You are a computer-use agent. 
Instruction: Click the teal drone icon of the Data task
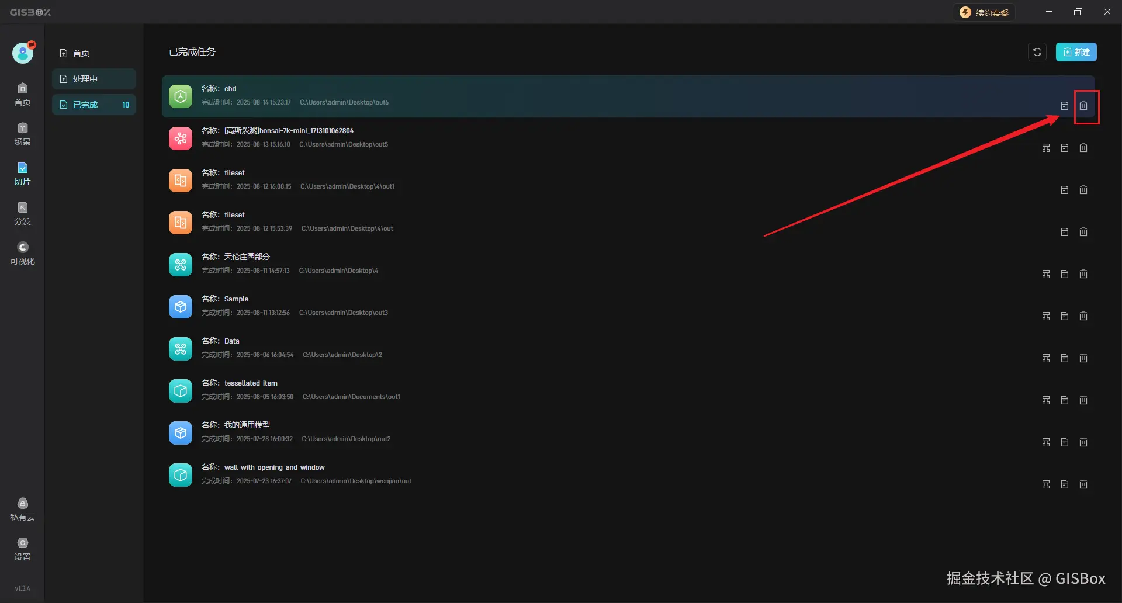pos(181,349)
